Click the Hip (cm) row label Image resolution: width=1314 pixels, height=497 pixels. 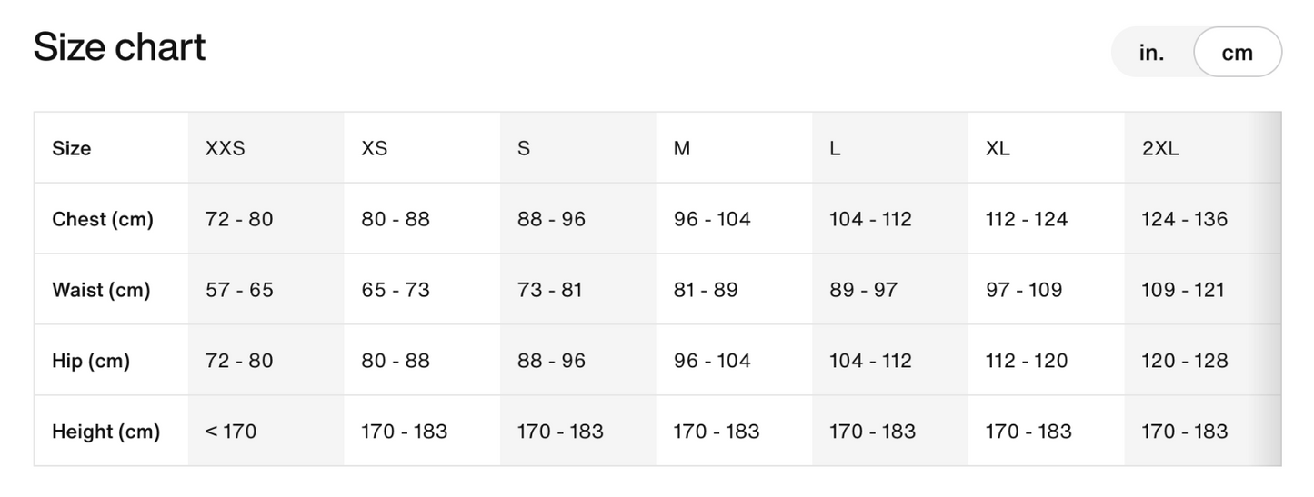pos(91,361)
